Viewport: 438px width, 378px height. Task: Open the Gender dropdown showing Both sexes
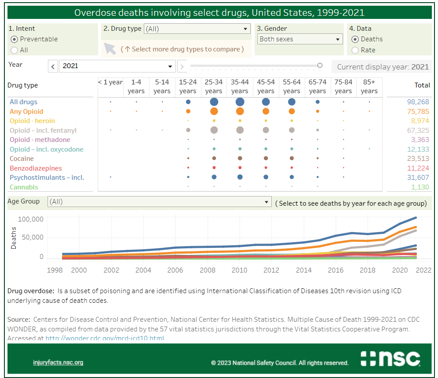[300, 39]
